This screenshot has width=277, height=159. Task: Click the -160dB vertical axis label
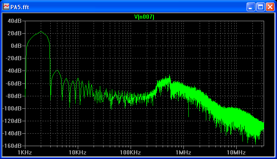12,146
